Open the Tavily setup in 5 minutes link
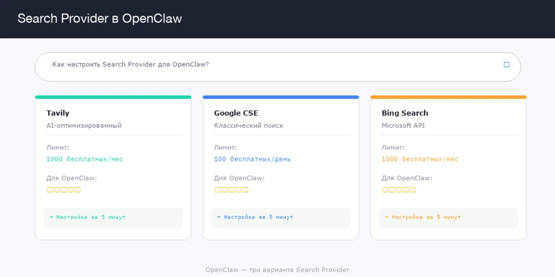Screen dimensions: 555x277 coord(113,218)
